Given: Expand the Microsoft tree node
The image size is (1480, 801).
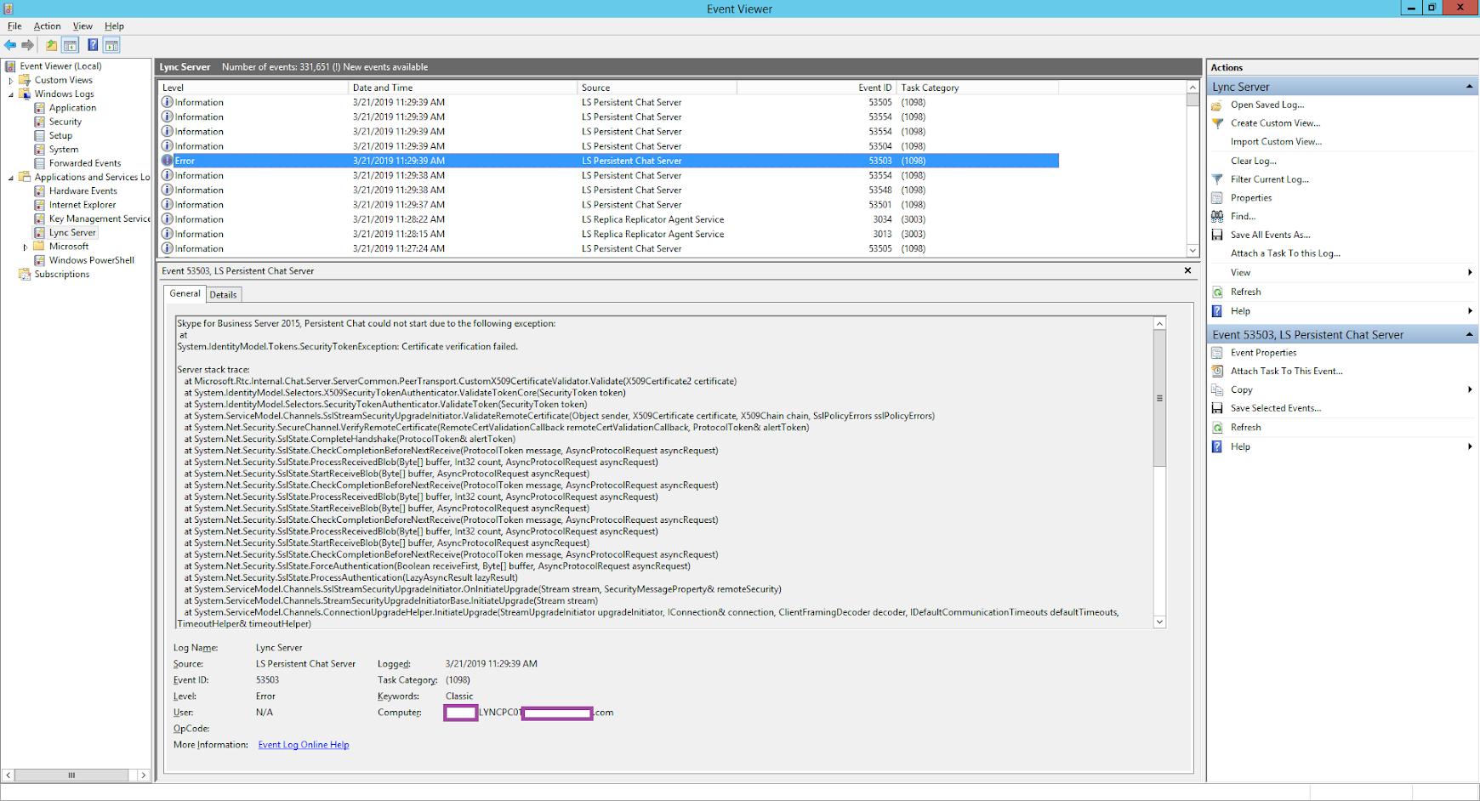Looking at the screenshot, I should 26,247.
